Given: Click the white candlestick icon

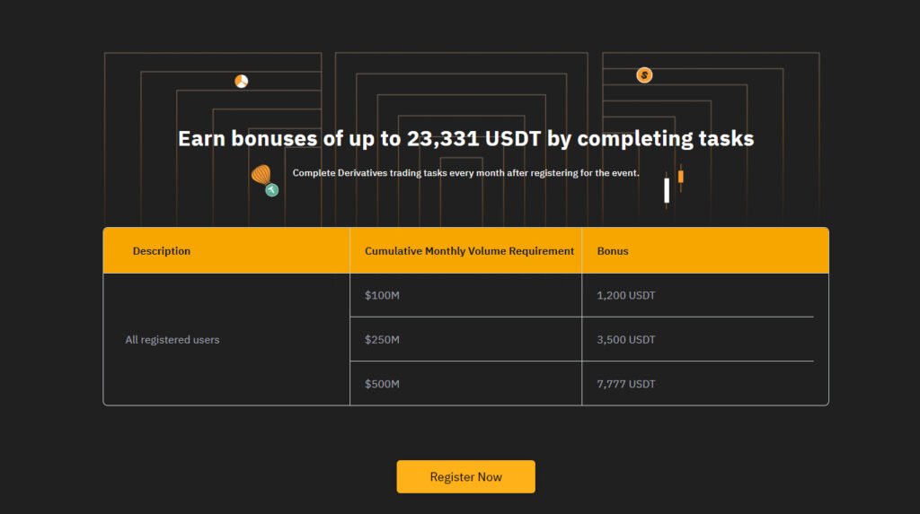Looking at the screenshot, I should point(667,190).
